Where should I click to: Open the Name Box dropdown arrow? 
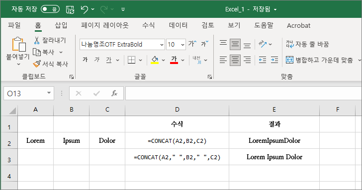coord(49,93)
